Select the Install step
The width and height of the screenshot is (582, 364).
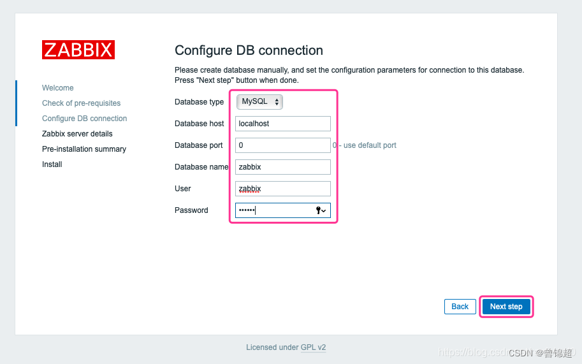pyautogui.click(x=52, y=164)
